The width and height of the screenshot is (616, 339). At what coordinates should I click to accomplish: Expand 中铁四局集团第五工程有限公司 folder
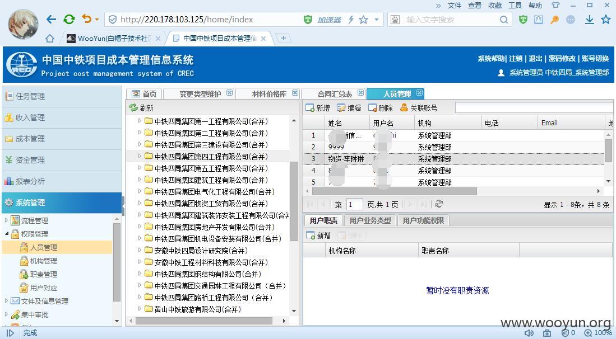(140, 168)
